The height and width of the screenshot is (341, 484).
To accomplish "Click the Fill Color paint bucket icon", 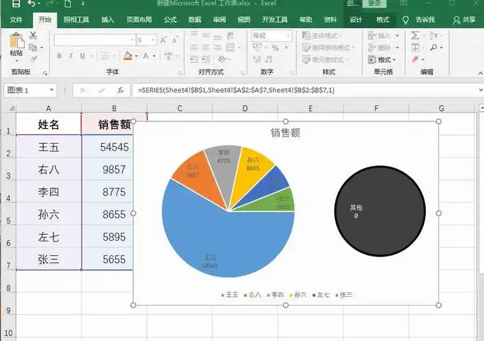I will point(127,56).
